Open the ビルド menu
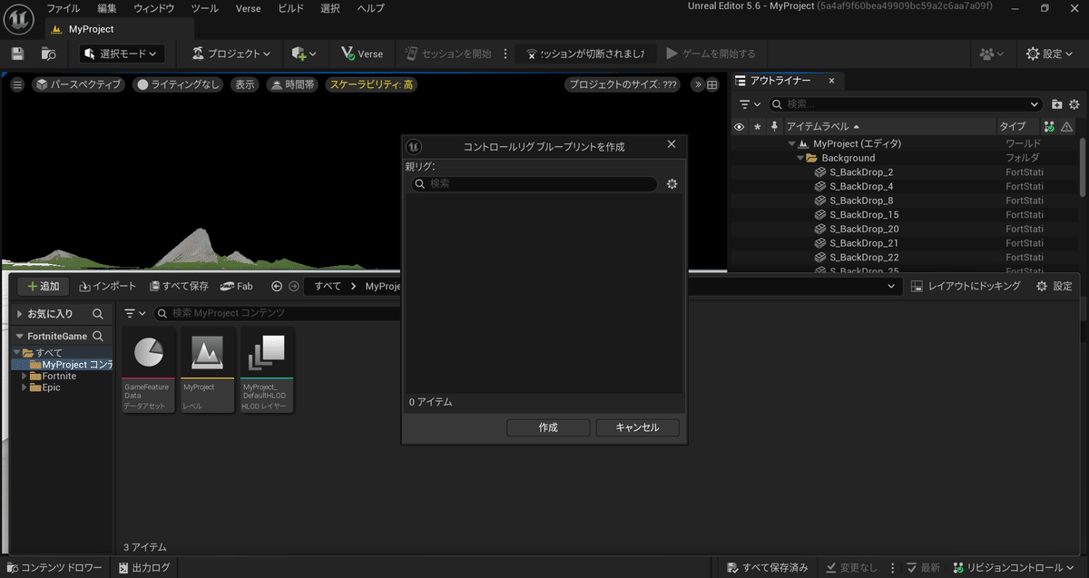This screenshot has height=578, width=1089. tap(291, 8)
